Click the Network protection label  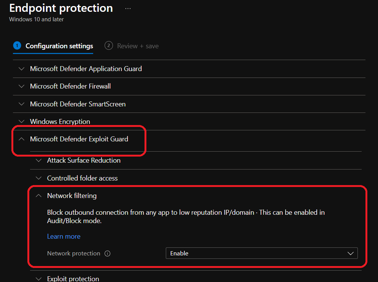click(x=73, y=253)
